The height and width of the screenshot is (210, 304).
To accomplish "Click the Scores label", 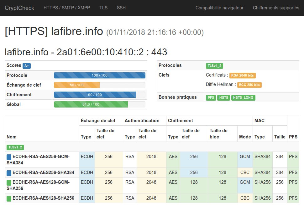I will (x=14, y=65).
